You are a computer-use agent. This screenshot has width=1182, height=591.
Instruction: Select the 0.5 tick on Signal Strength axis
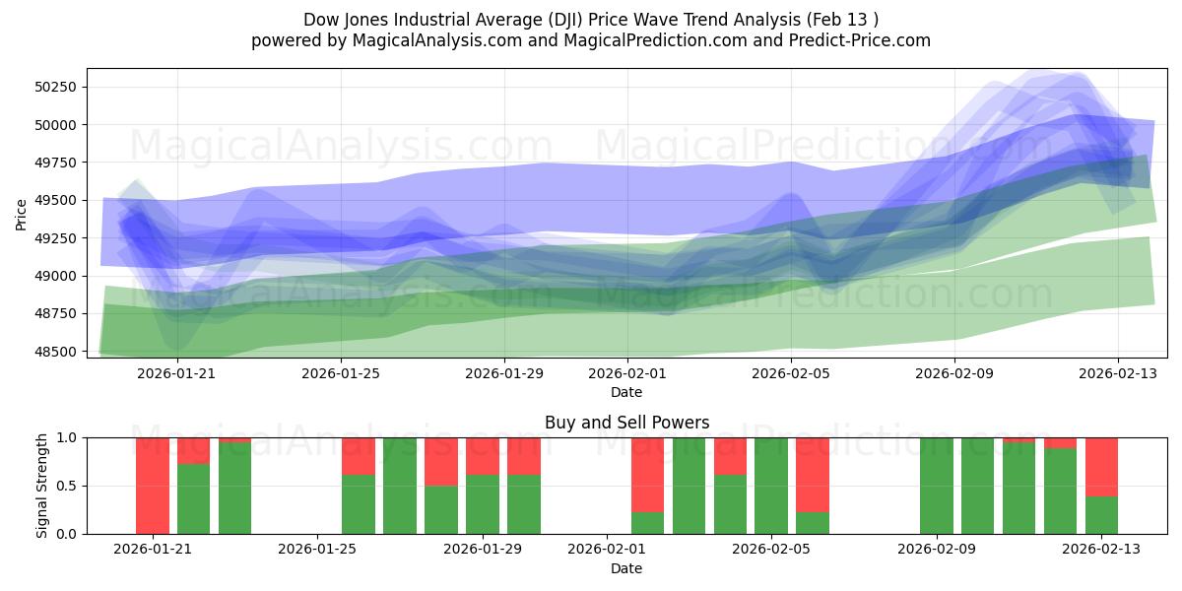[x=67, y=485]
